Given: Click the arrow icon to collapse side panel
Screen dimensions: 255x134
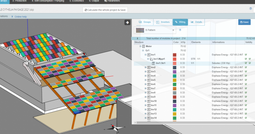Looking at the screenshot, I should click(x=128, y=23).
